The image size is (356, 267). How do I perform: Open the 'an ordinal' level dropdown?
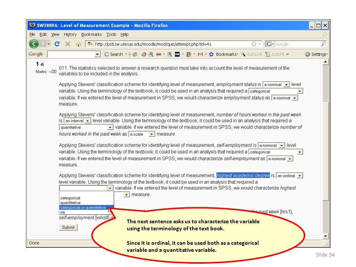(x=290, y=176)
